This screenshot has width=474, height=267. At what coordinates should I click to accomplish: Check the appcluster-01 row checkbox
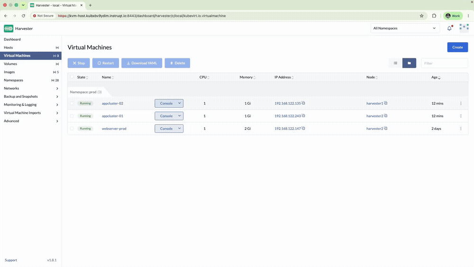pyautogui.click(x=72, y=116)
